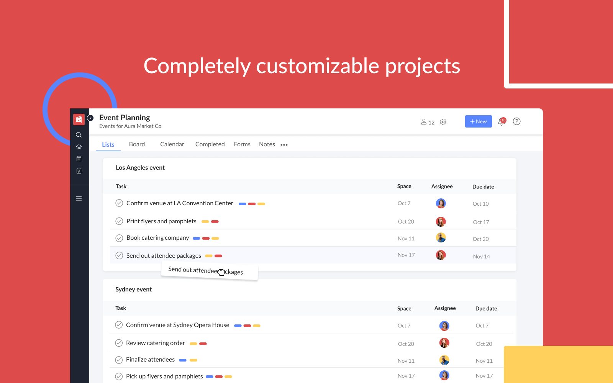Click assignee avatar for Print flyers task

(441, 222)
